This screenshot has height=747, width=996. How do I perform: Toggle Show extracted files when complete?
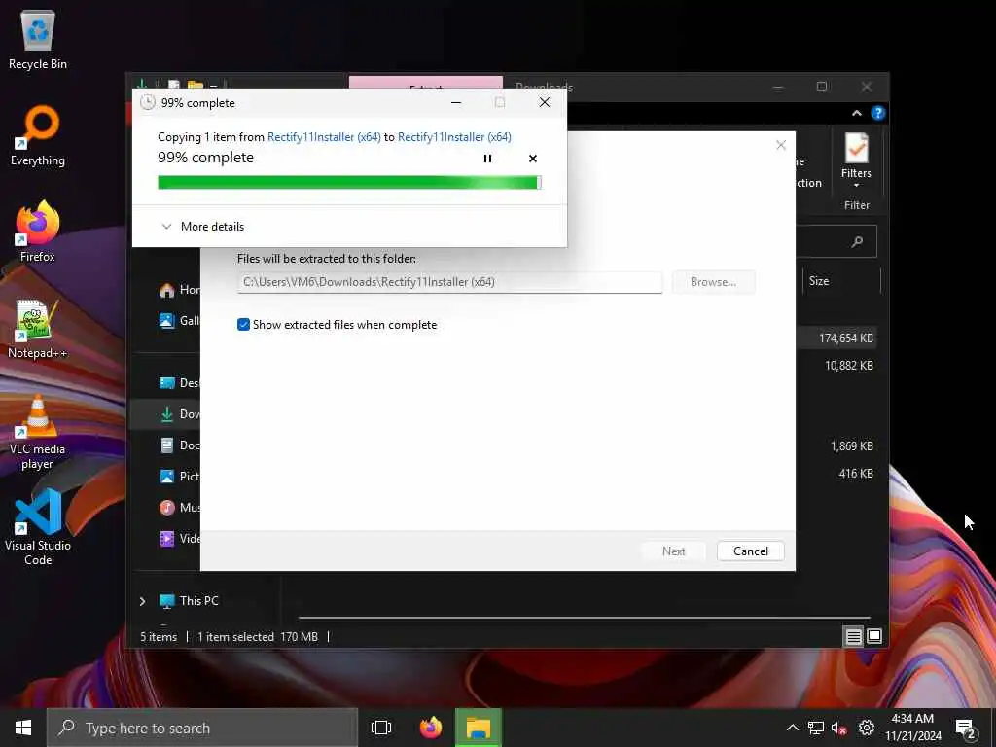(x=243, y=325)
